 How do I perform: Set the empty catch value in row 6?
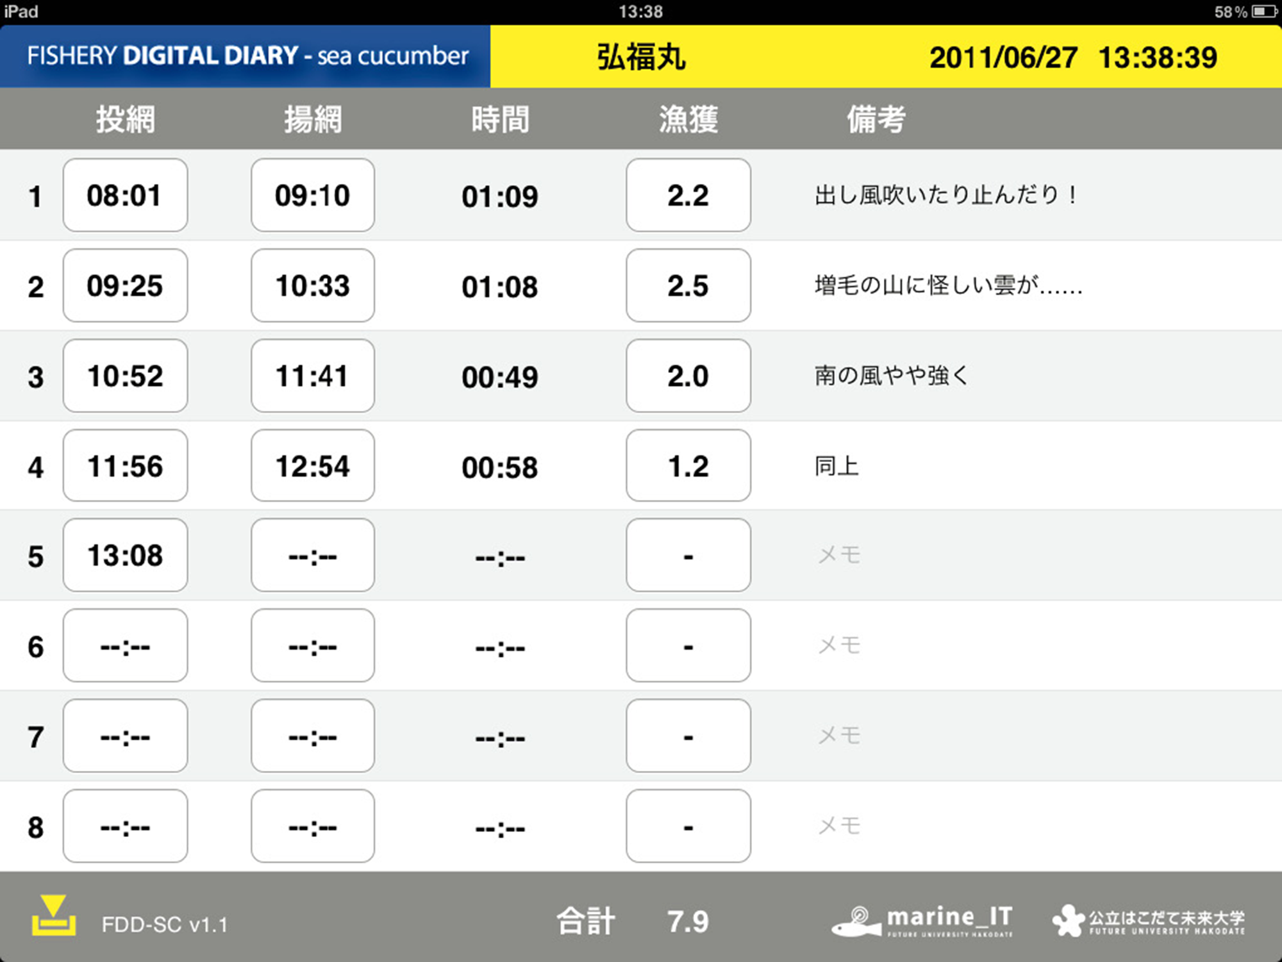(688, 646)
